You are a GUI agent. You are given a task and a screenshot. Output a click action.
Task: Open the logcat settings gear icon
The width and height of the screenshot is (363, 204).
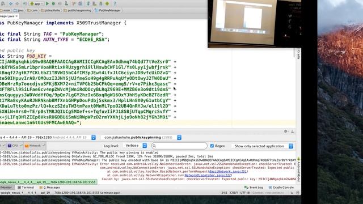click(286, 131)
